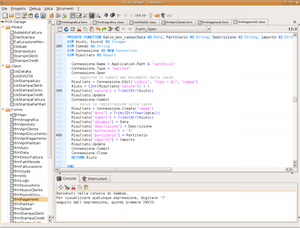
Task: Open the Progetto menu
Action: pyautogui.click(x=18, y=8)
